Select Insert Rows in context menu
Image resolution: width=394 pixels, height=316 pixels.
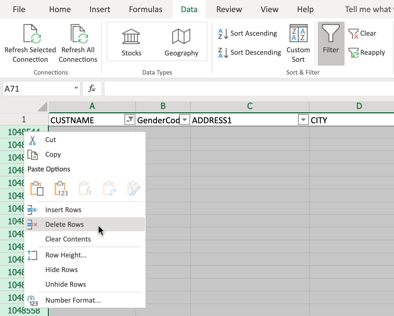coord(63,210)
